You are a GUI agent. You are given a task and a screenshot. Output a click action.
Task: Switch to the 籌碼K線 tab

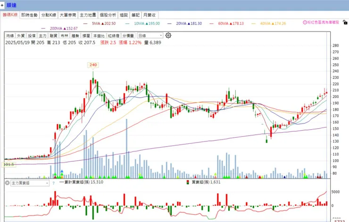point(10,15)
